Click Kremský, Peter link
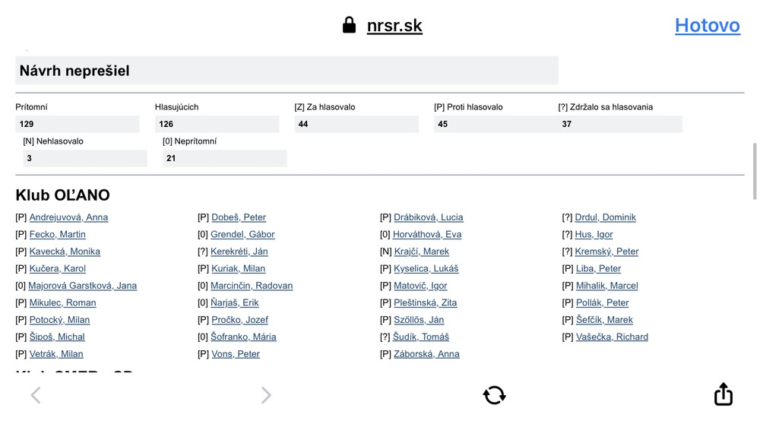 tap(606, 251)
